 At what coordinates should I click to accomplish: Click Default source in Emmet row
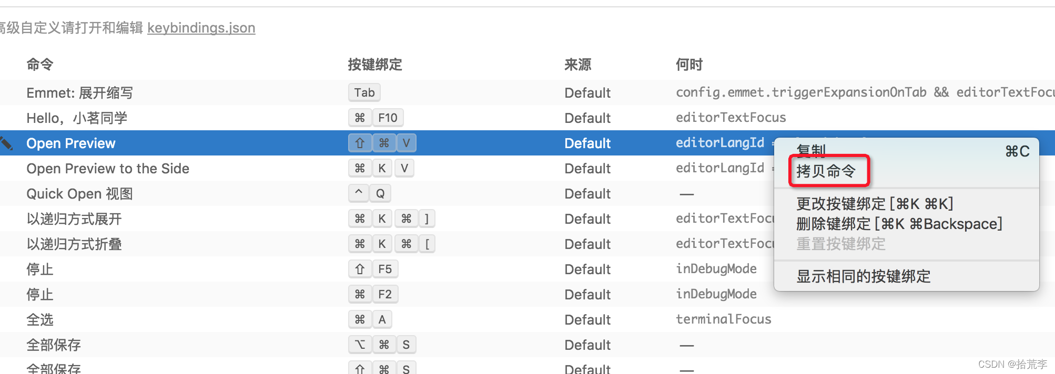pyautogui.click(x=587, y=93)
